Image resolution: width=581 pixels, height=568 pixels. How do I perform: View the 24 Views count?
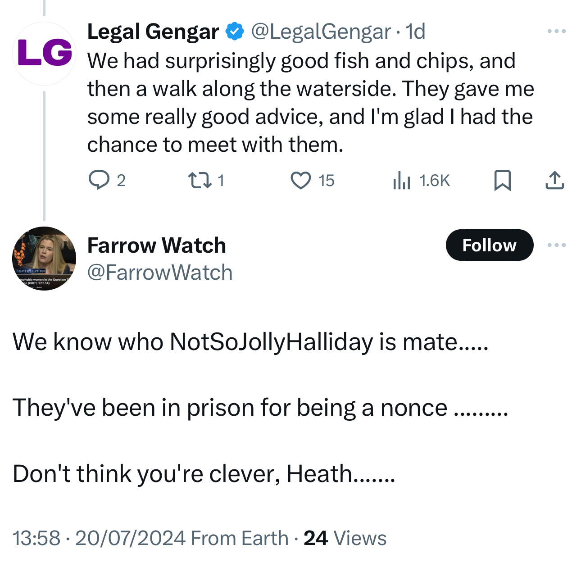345,538
